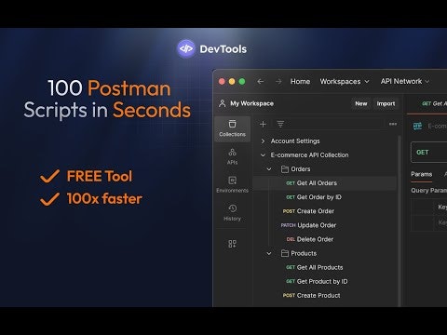Switch to the Params tab
Image resolution: width=447 pixels, height=335 pixels.
click(422, 174)
